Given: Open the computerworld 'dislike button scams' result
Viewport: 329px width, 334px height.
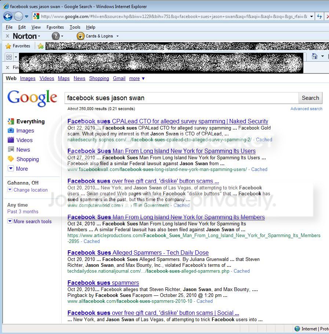Looking at the screenshot, I should pyautogui.click(x=143, y=181).
